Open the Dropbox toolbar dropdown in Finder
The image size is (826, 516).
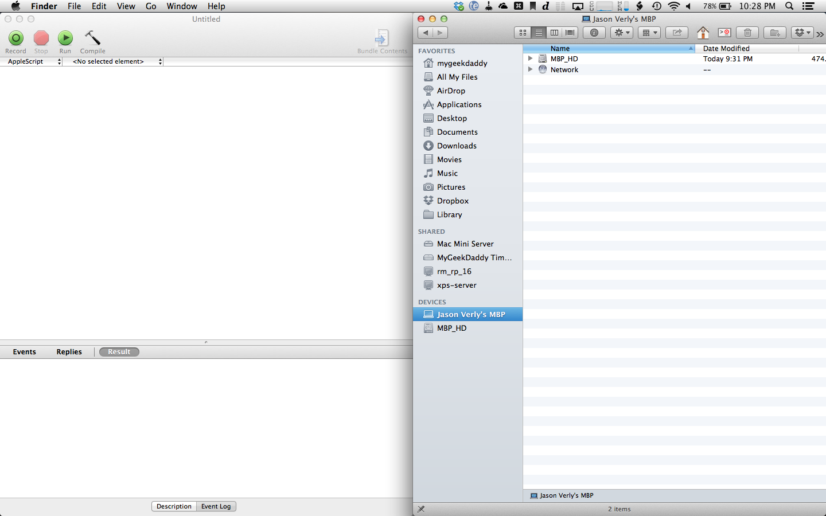point(802,33)
